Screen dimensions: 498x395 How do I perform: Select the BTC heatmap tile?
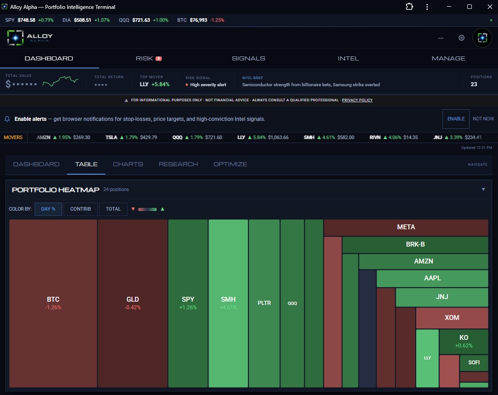click(53, 303)
